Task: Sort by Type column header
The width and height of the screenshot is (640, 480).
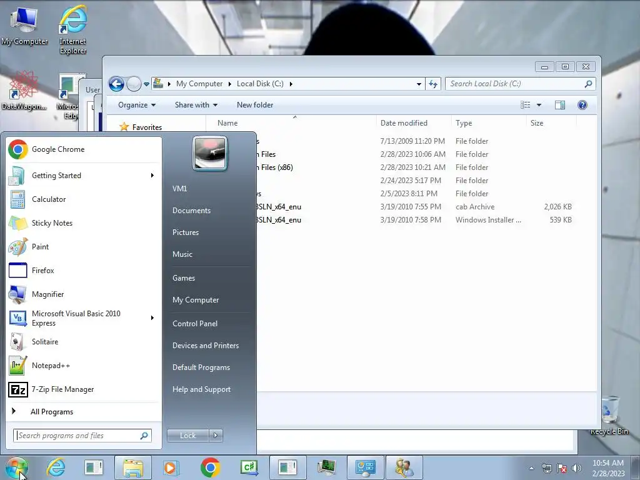Action: [x=489, y=123]
